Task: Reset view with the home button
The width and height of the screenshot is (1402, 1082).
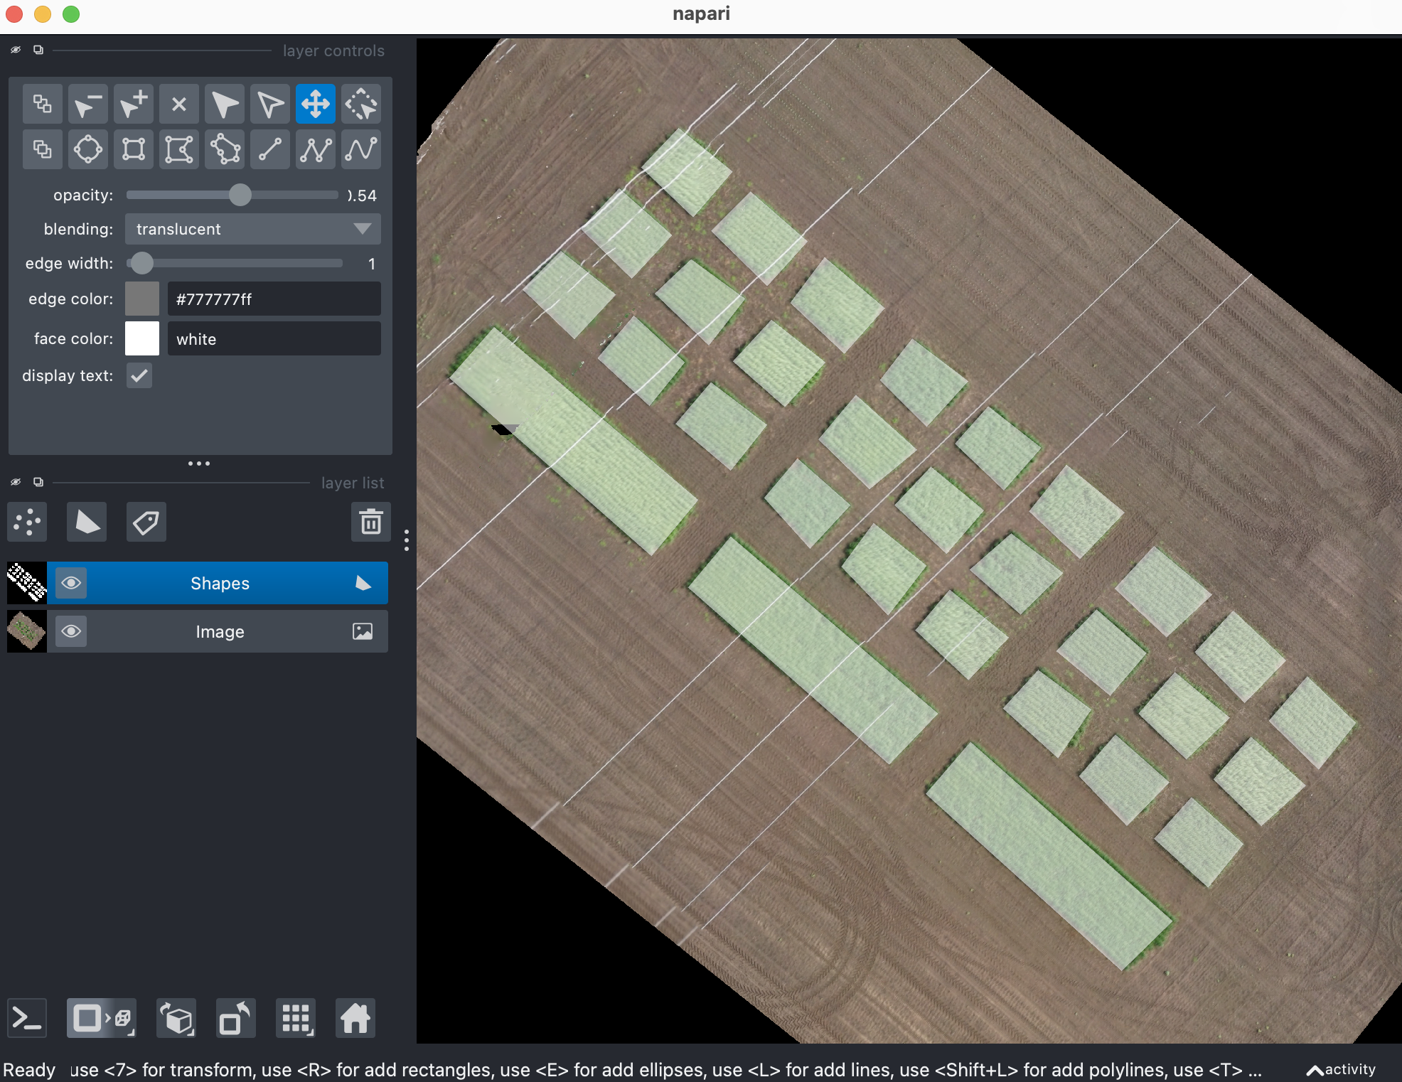Action: 355,1019
